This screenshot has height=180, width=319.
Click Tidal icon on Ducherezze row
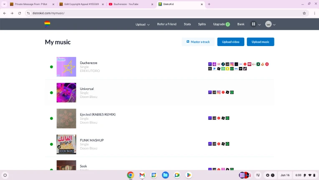241,69
